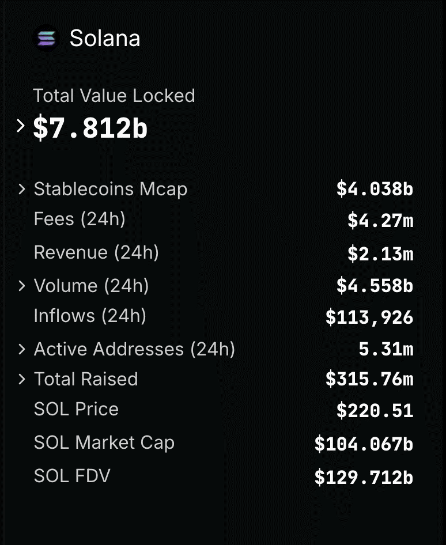Image resolution: width=446 pixels, height=545 pixels.
Task: Click the Volume (24h) label
Action: pyautogui.click(x=92, y=286)
